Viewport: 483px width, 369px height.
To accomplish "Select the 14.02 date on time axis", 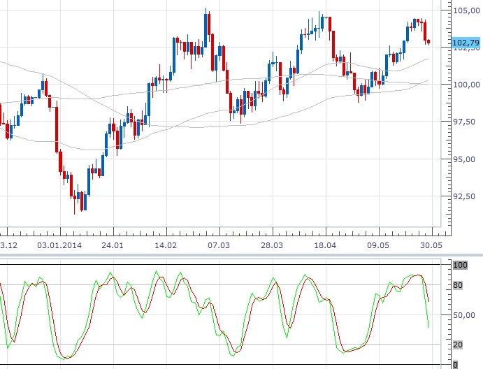I will [166, 247].
